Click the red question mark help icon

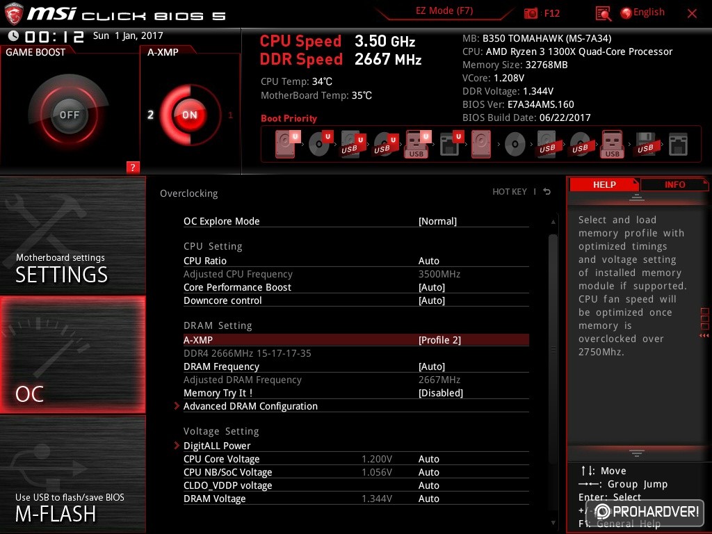pos(133,167)
